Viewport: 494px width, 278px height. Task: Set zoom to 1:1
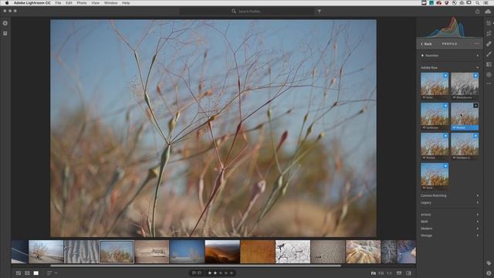click(389, 273)
